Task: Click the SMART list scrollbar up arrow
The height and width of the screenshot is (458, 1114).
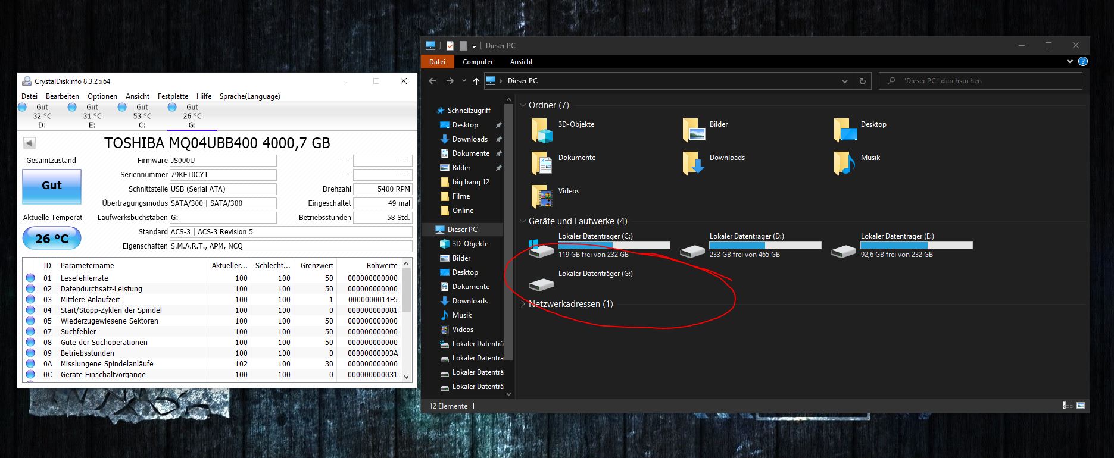Action: [407, 263]
